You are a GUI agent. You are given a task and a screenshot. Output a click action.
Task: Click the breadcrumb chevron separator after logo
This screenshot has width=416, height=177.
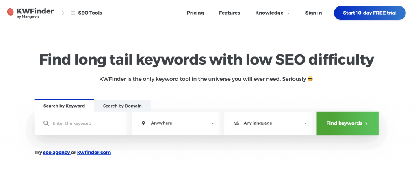63,13
